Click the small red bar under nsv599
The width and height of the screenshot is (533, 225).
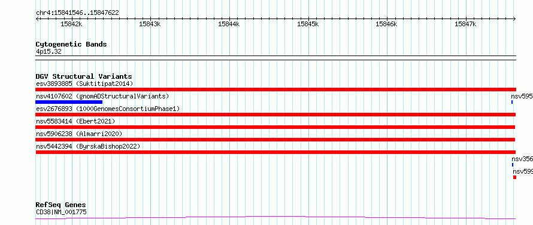click(514, 177)
